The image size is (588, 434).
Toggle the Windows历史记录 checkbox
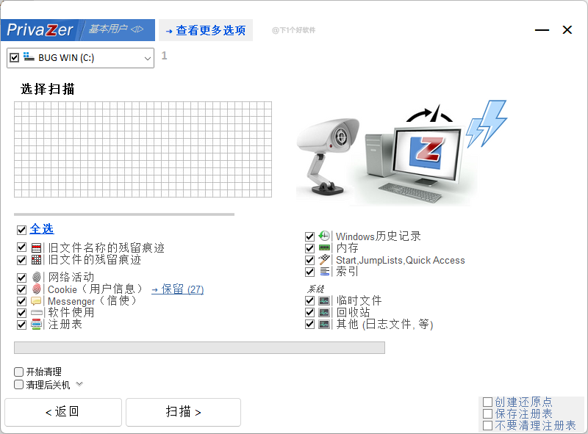point(309,236)
